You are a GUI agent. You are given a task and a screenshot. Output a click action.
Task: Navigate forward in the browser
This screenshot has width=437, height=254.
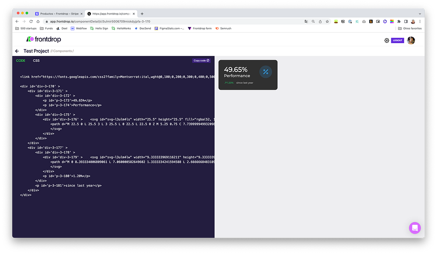(x=24, y=22)
